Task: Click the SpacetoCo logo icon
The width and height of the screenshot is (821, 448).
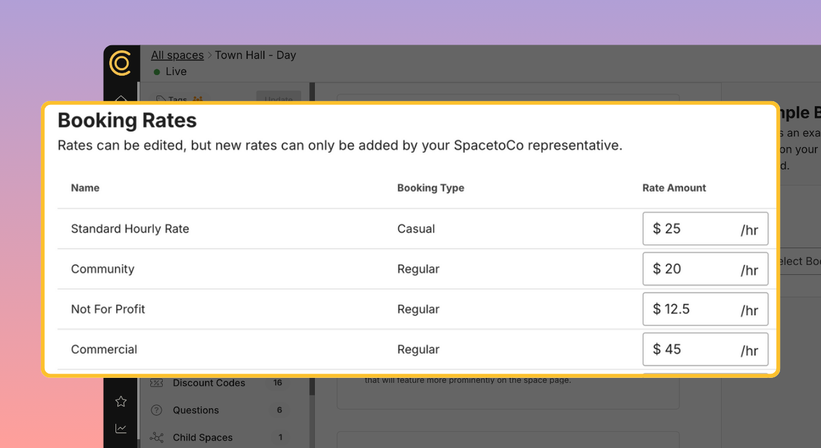Action: click(120, 63)
